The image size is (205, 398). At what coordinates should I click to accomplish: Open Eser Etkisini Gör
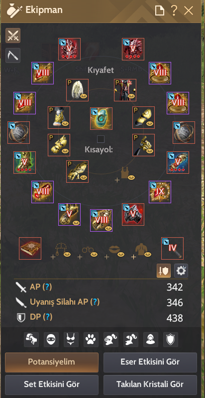pos(150,362)
